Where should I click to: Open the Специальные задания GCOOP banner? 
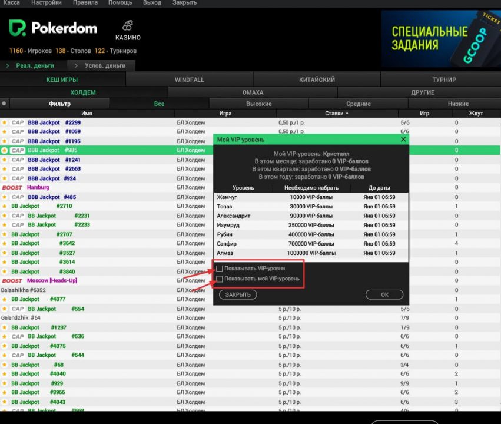(x=440, y=39)
